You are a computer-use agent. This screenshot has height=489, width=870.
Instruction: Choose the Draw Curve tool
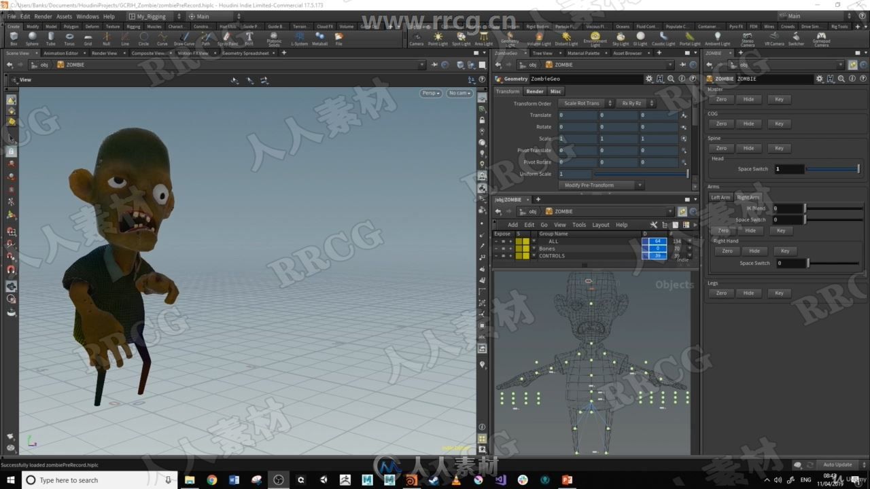(x=184, y=38)
